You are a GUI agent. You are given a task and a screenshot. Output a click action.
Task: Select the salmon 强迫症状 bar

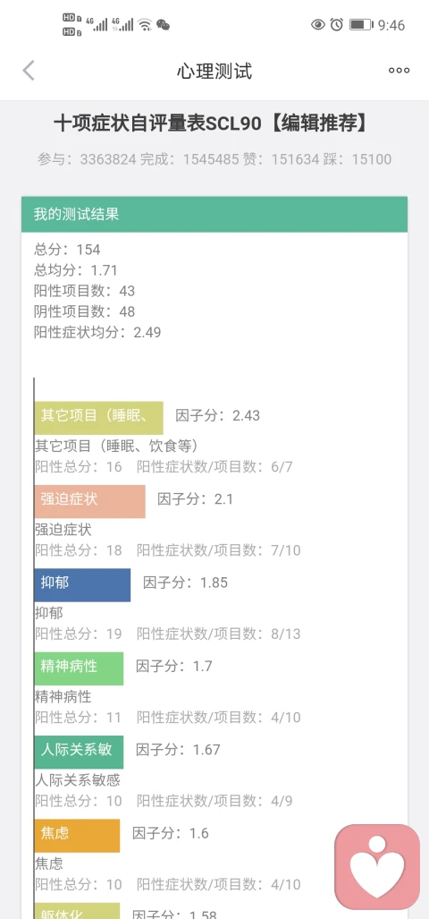coord(89,501)
